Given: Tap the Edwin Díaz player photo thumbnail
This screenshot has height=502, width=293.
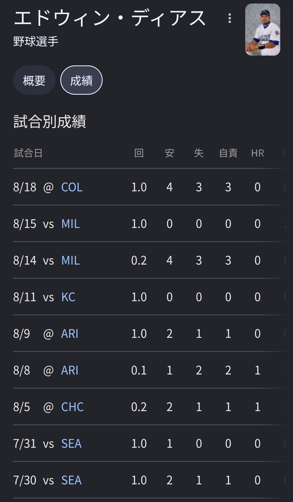Looking at the screenshot, I should (x=263, y=30).
